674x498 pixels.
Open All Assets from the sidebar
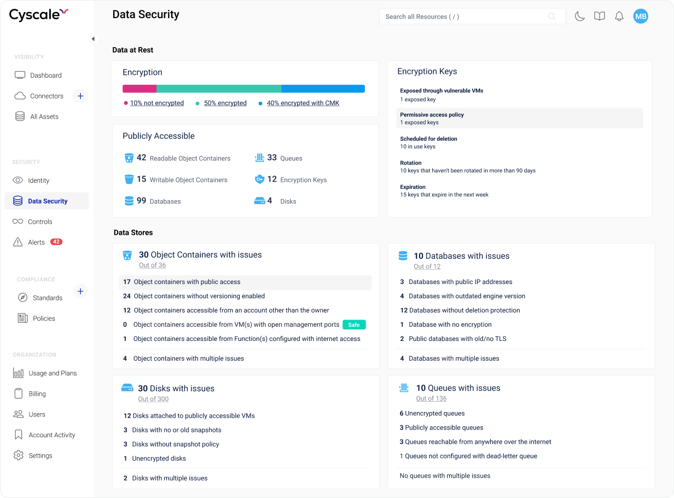click(x=45, y=116)
